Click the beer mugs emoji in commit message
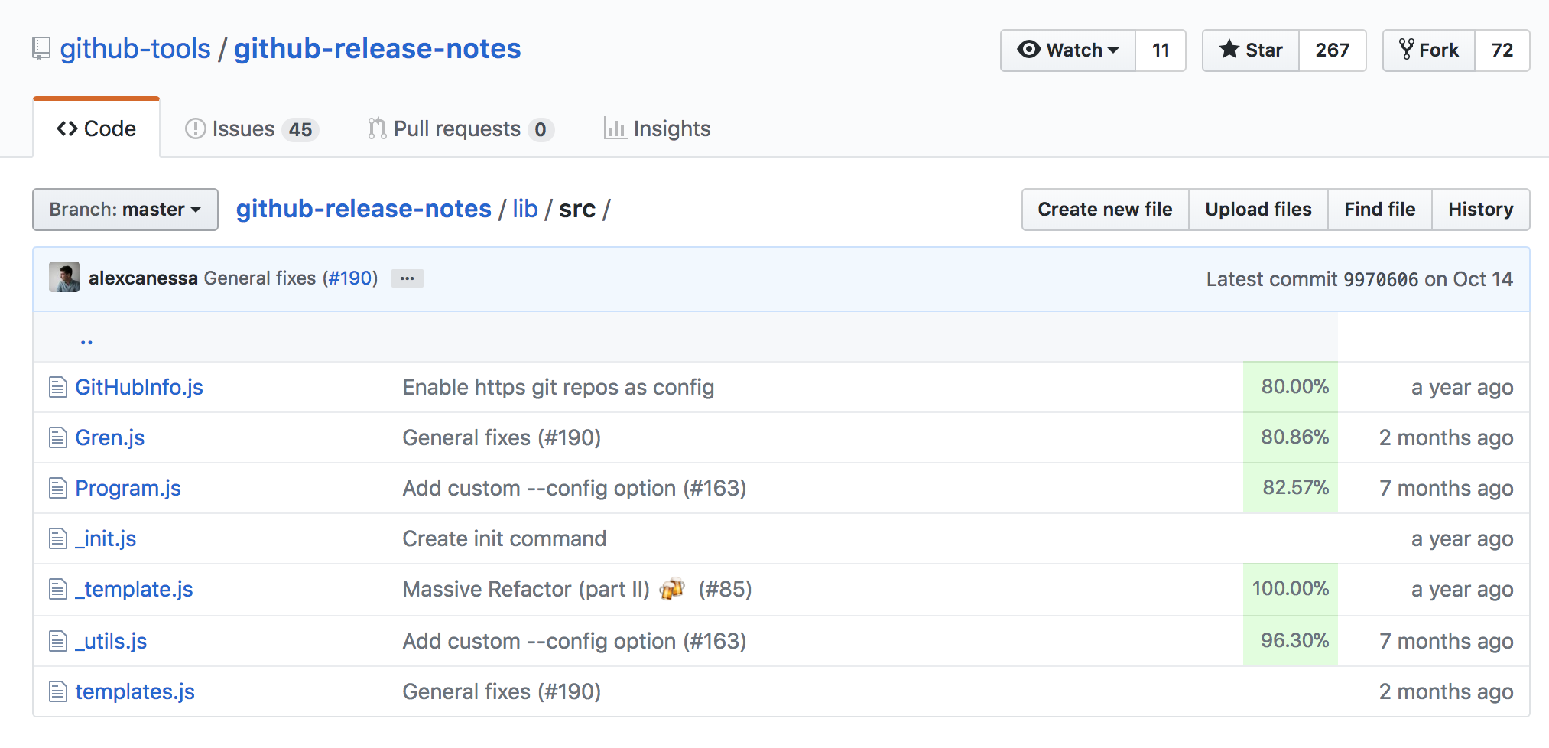 click(672, 589)
